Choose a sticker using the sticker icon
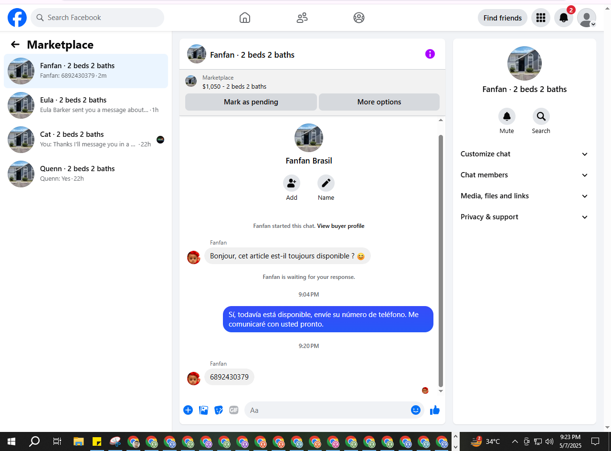 point(219,410)
